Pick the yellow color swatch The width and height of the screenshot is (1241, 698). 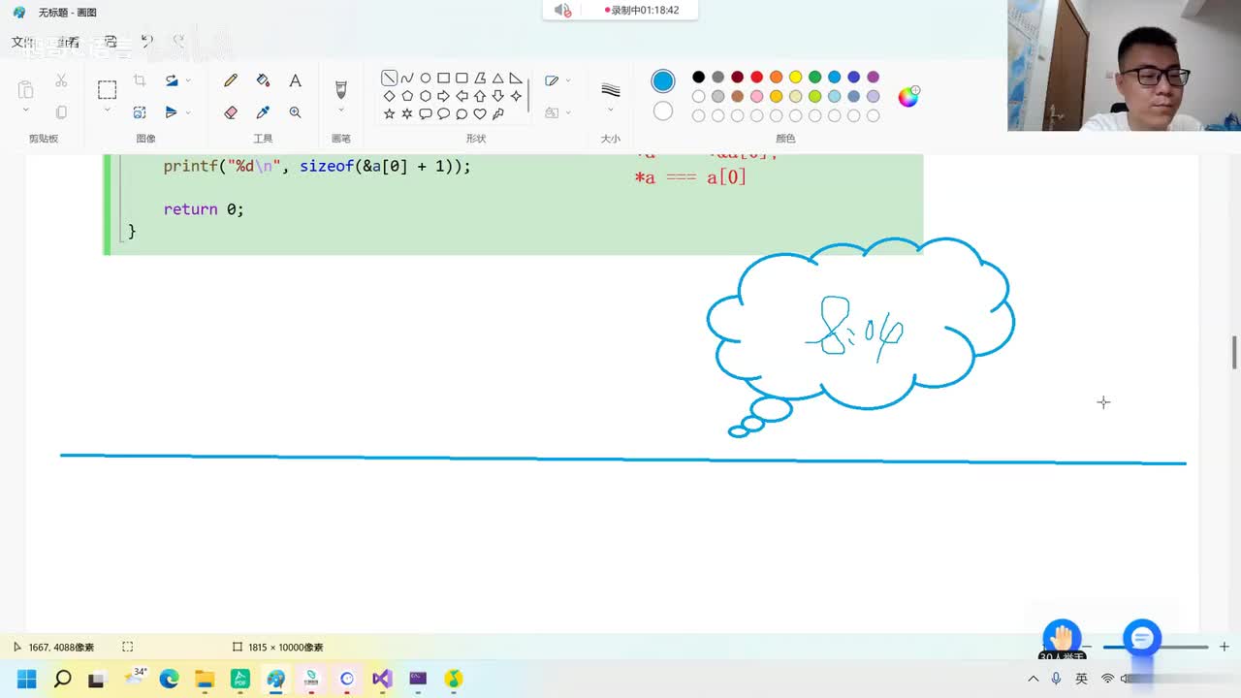[795, 77]
